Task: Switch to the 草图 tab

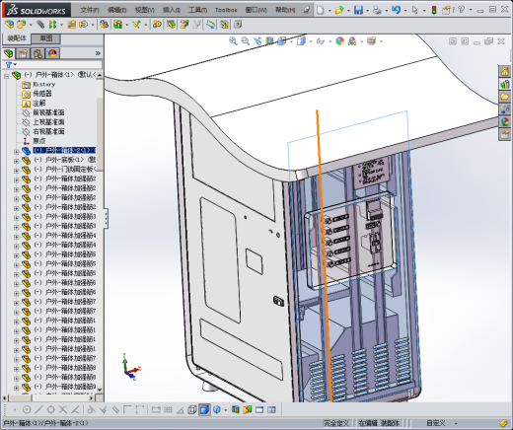Action: (46, 38)
